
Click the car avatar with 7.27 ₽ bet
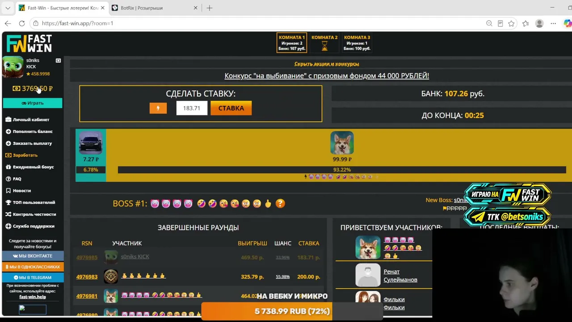[x=91, y=143]
